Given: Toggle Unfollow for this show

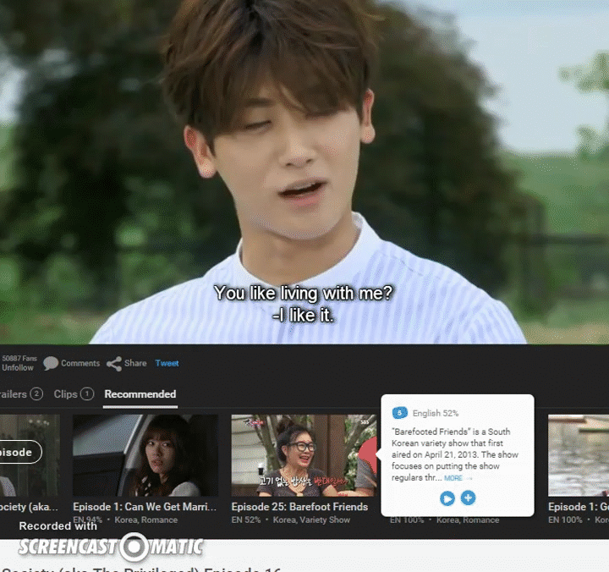Looking at the screenshot, I should (x=18, y=368).
